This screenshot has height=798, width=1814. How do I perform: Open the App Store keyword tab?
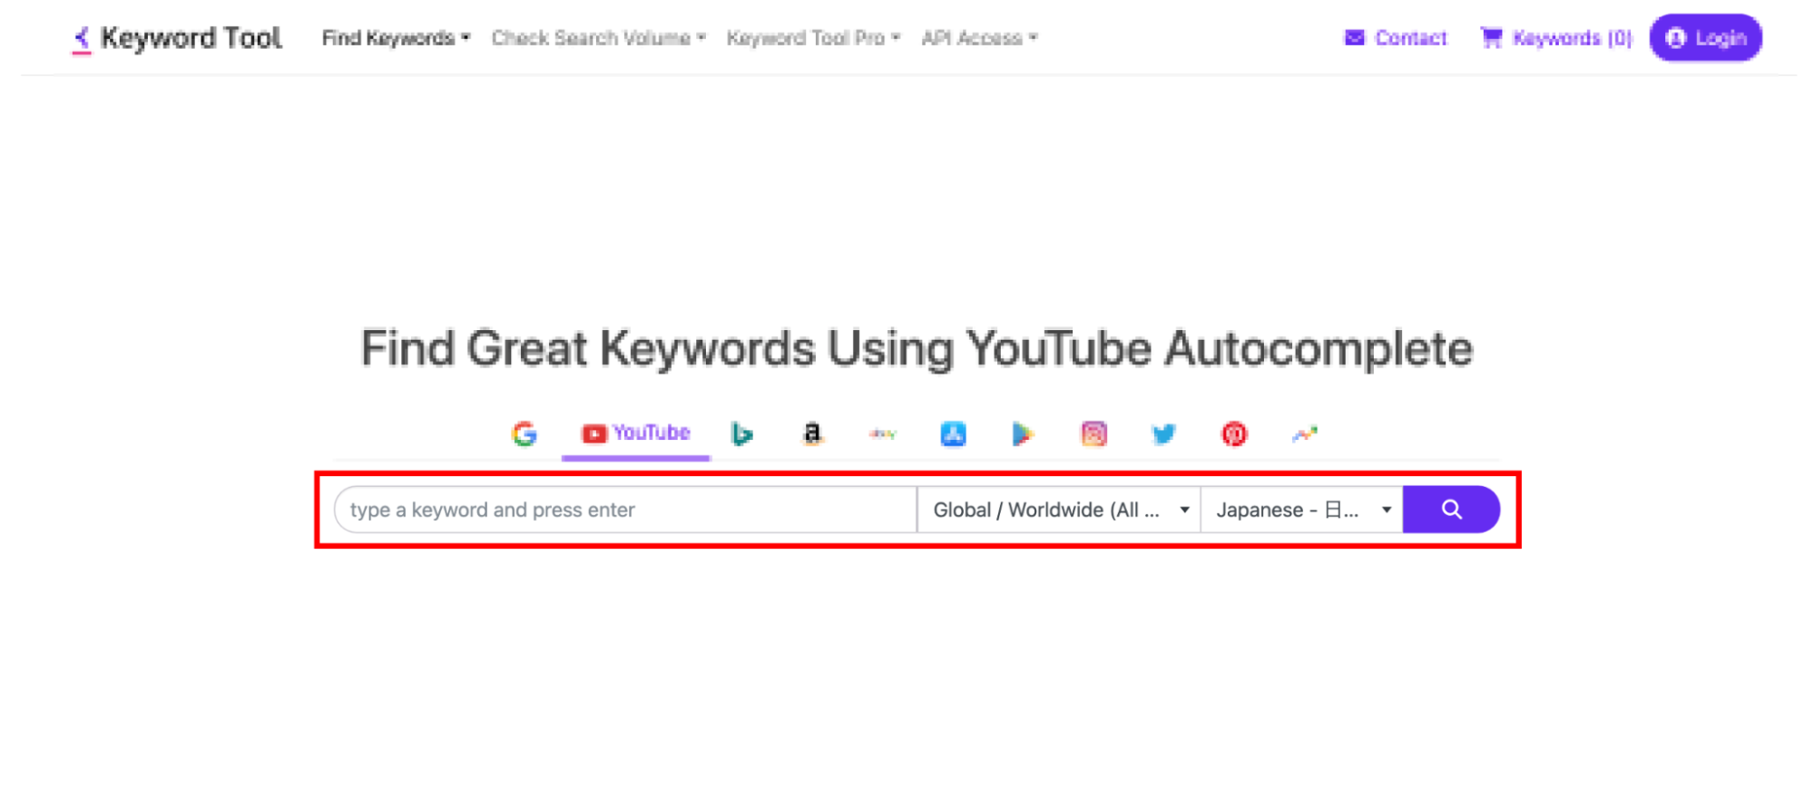[953, 434]
